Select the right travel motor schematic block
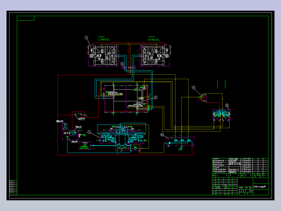The height and width of the screenshot is (211, 281). pos(155,56)
